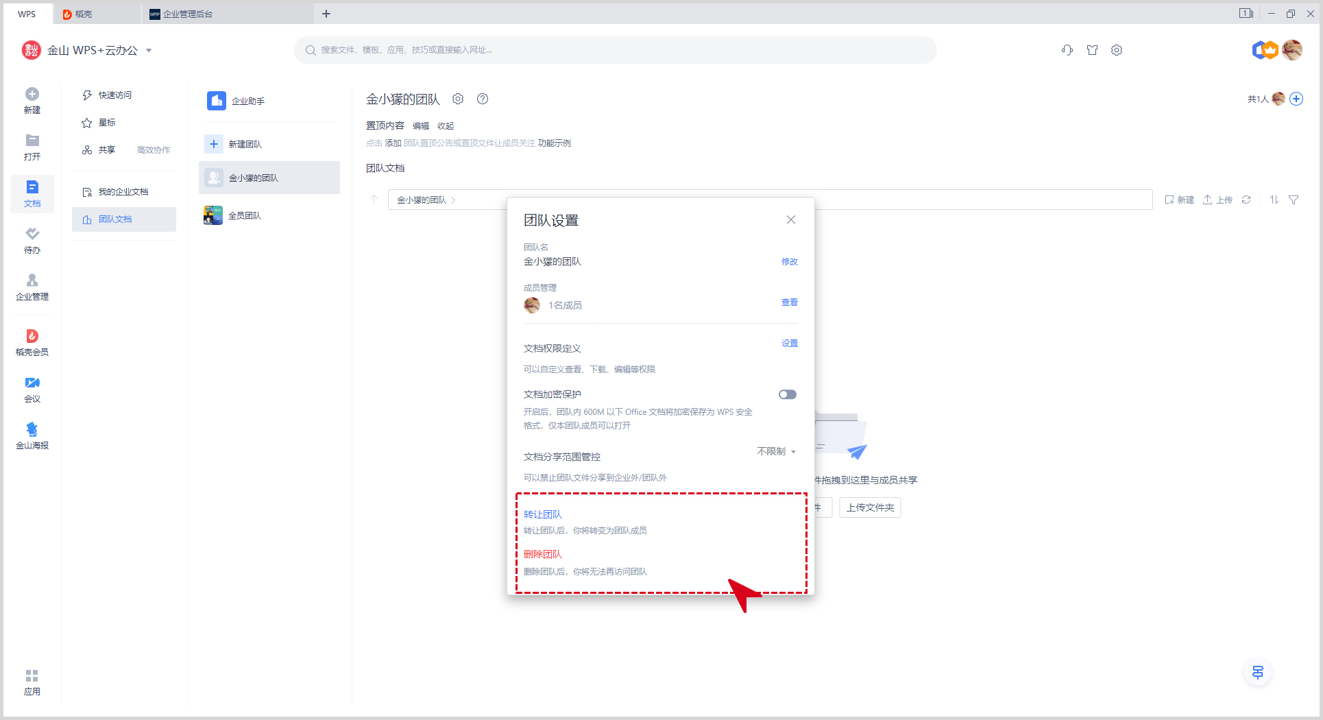Open team settings gear beside 金小獴的团队
Viewport: 1323px width, 720px height.
tap(458, 99)
